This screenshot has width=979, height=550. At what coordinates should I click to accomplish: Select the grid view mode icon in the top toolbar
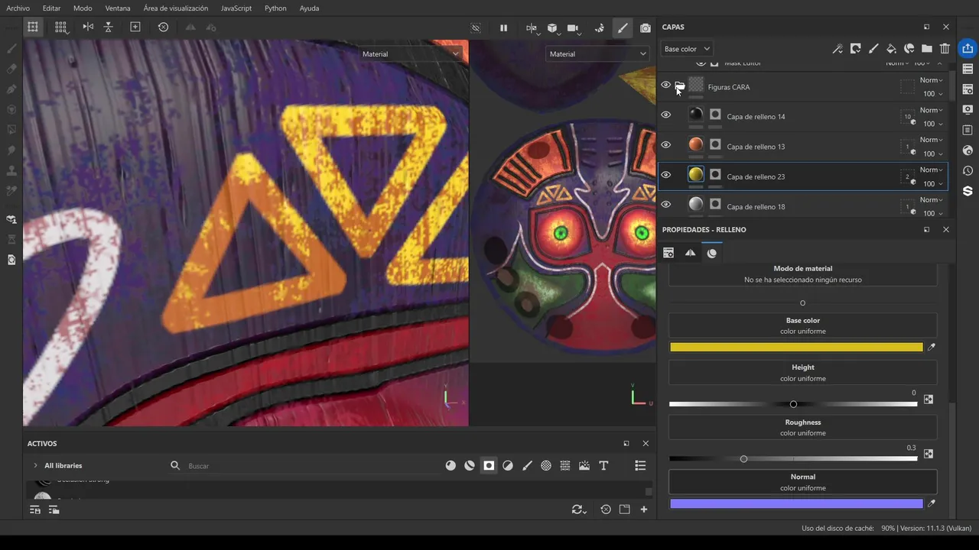60,27
